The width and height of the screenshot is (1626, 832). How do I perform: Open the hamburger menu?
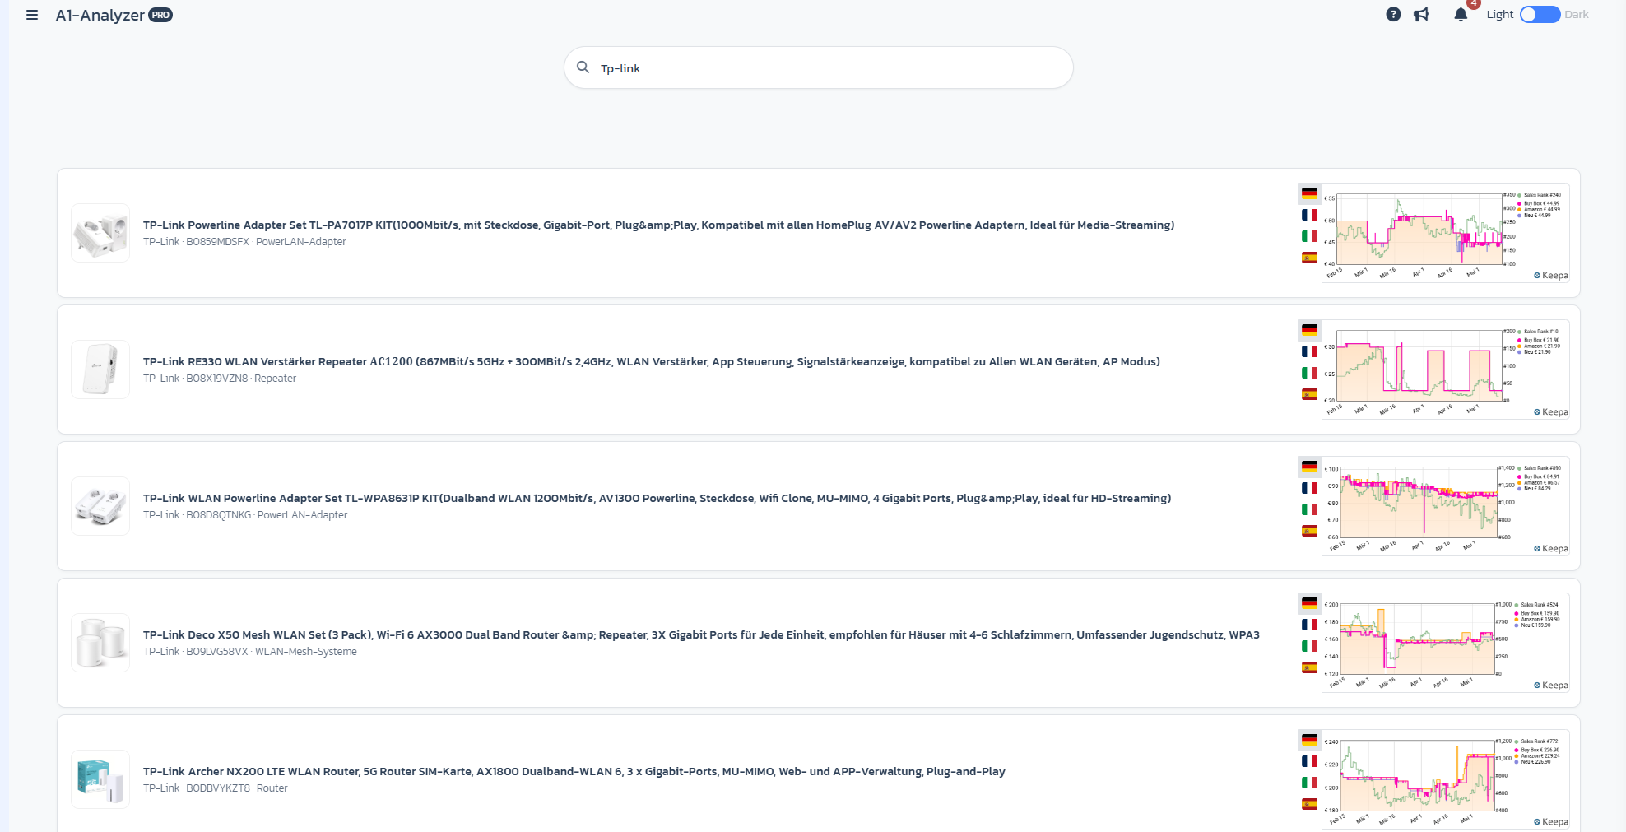pos(32,15)
